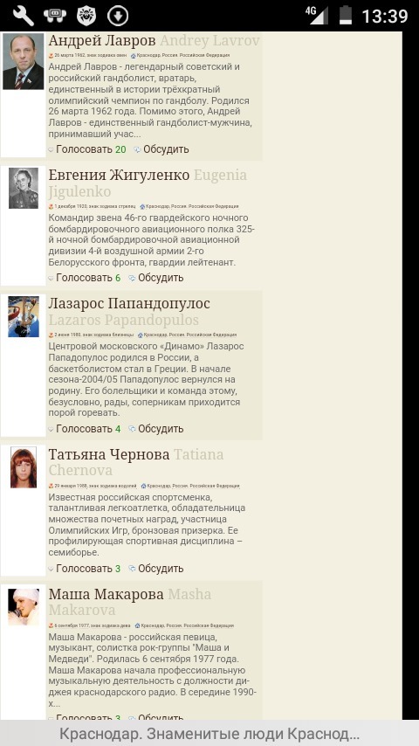
Task: Open the Маша Макарова name heading
Action: pyautogui.click(x=106, y=594)
